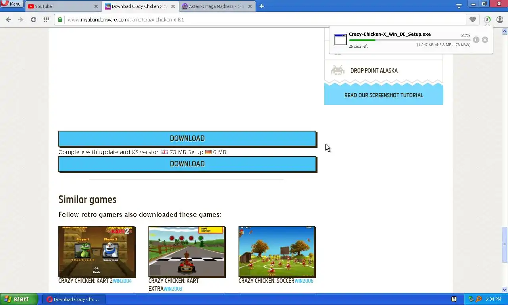Click the space invader icon beside Drop Point Alaska
Screen dimensions: 508x305
(x=337, y=70)
